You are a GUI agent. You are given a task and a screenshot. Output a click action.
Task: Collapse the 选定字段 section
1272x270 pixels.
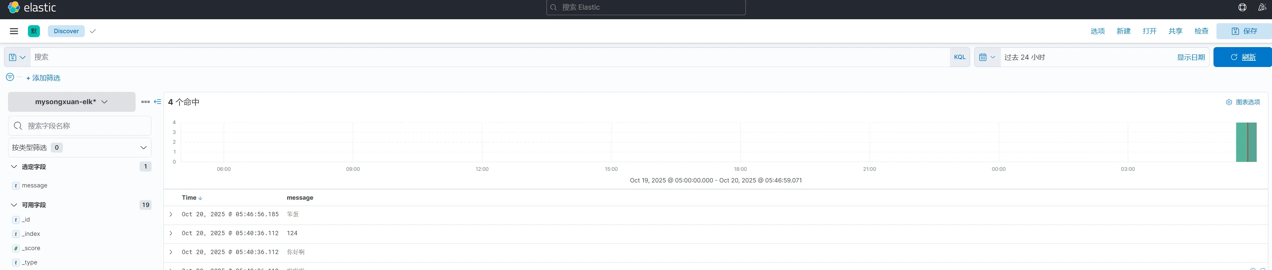14,167
